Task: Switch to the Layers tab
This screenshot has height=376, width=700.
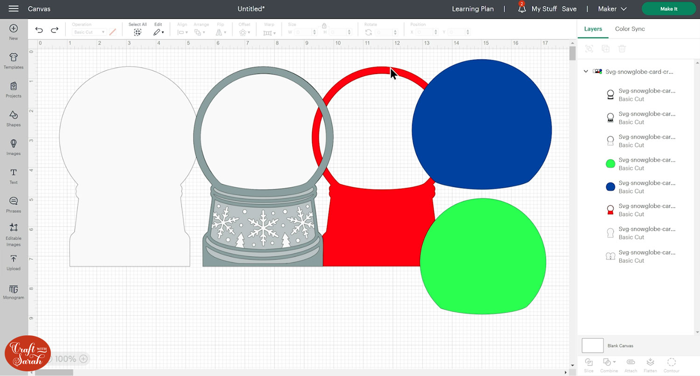Action: 593,29
